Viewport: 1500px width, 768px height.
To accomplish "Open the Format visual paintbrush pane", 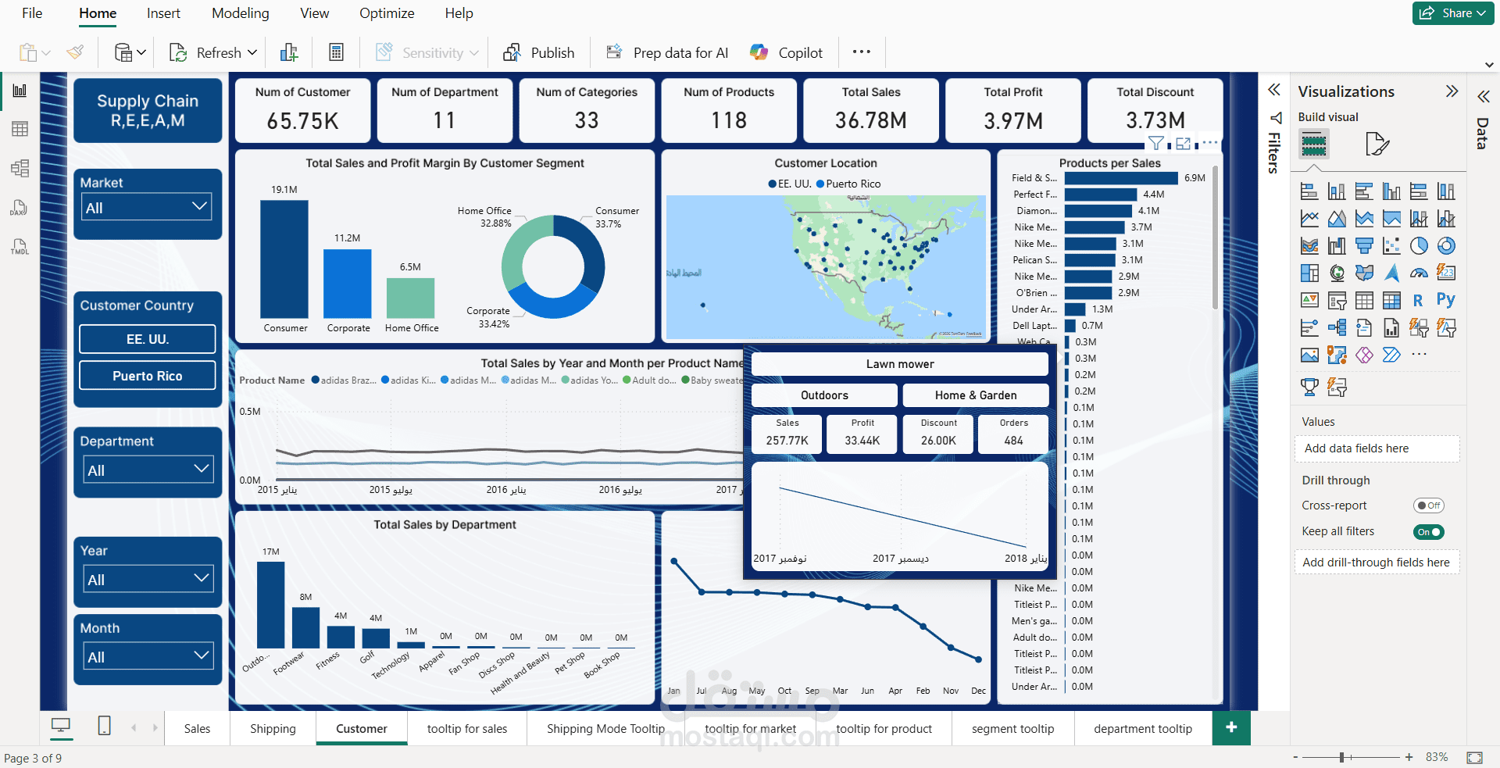I will pos(1377,144).
